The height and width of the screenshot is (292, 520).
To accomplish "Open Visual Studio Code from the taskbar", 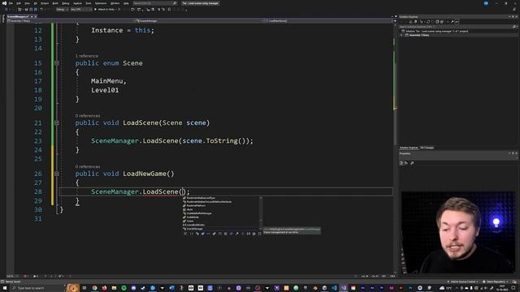I will [334, 288].
